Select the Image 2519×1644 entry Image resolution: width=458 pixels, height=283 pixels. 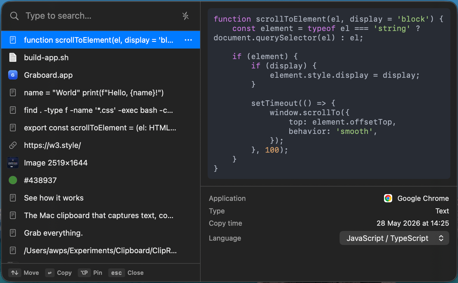tap(101, 163)
